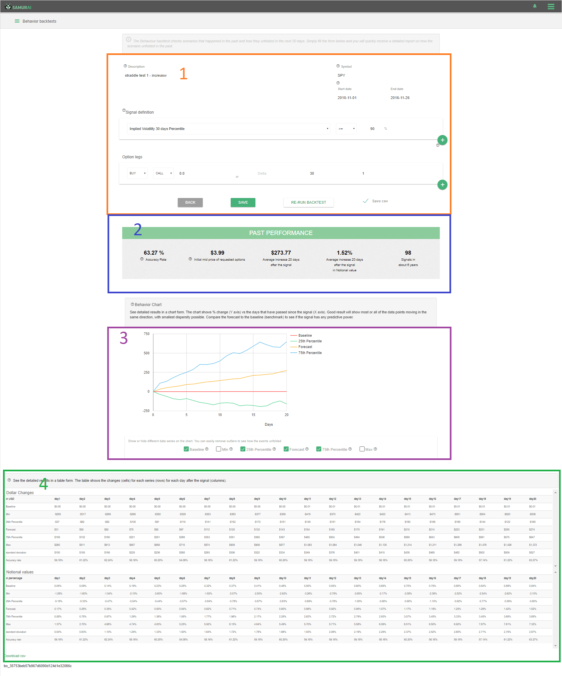
Task: Click help icon beside Initial mid price
Action: [x=190, y=259]
